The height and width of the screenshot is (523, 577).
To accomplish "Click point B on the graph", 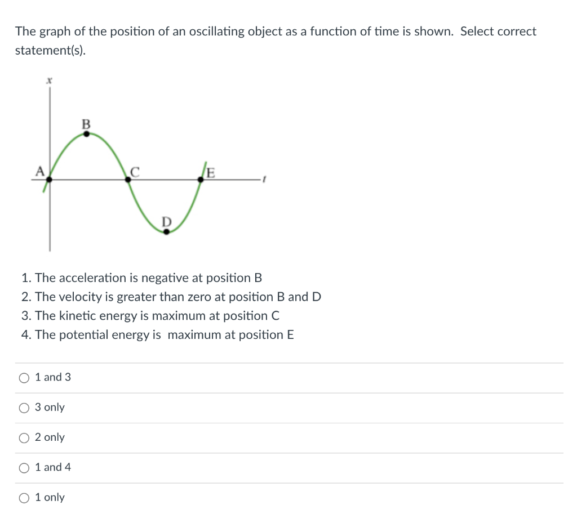I will point(85,133).
